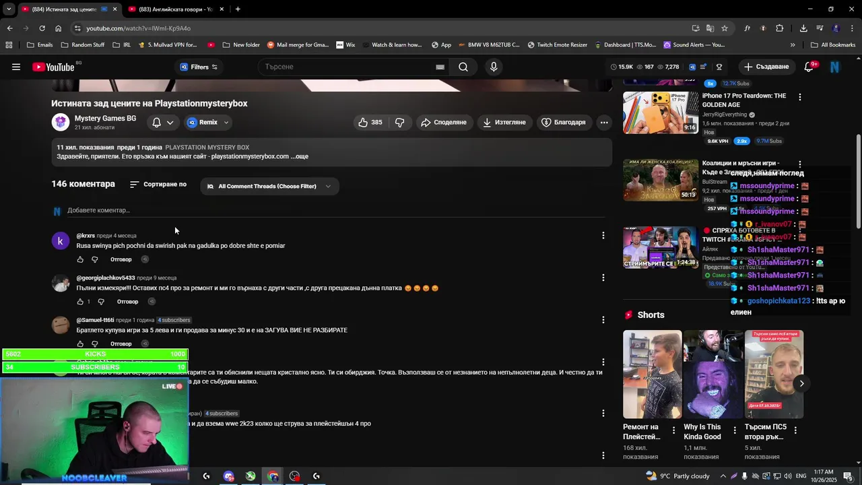Open the Mystery Games BG channel name
Screen dimensions: 862x485
point(105,119)
